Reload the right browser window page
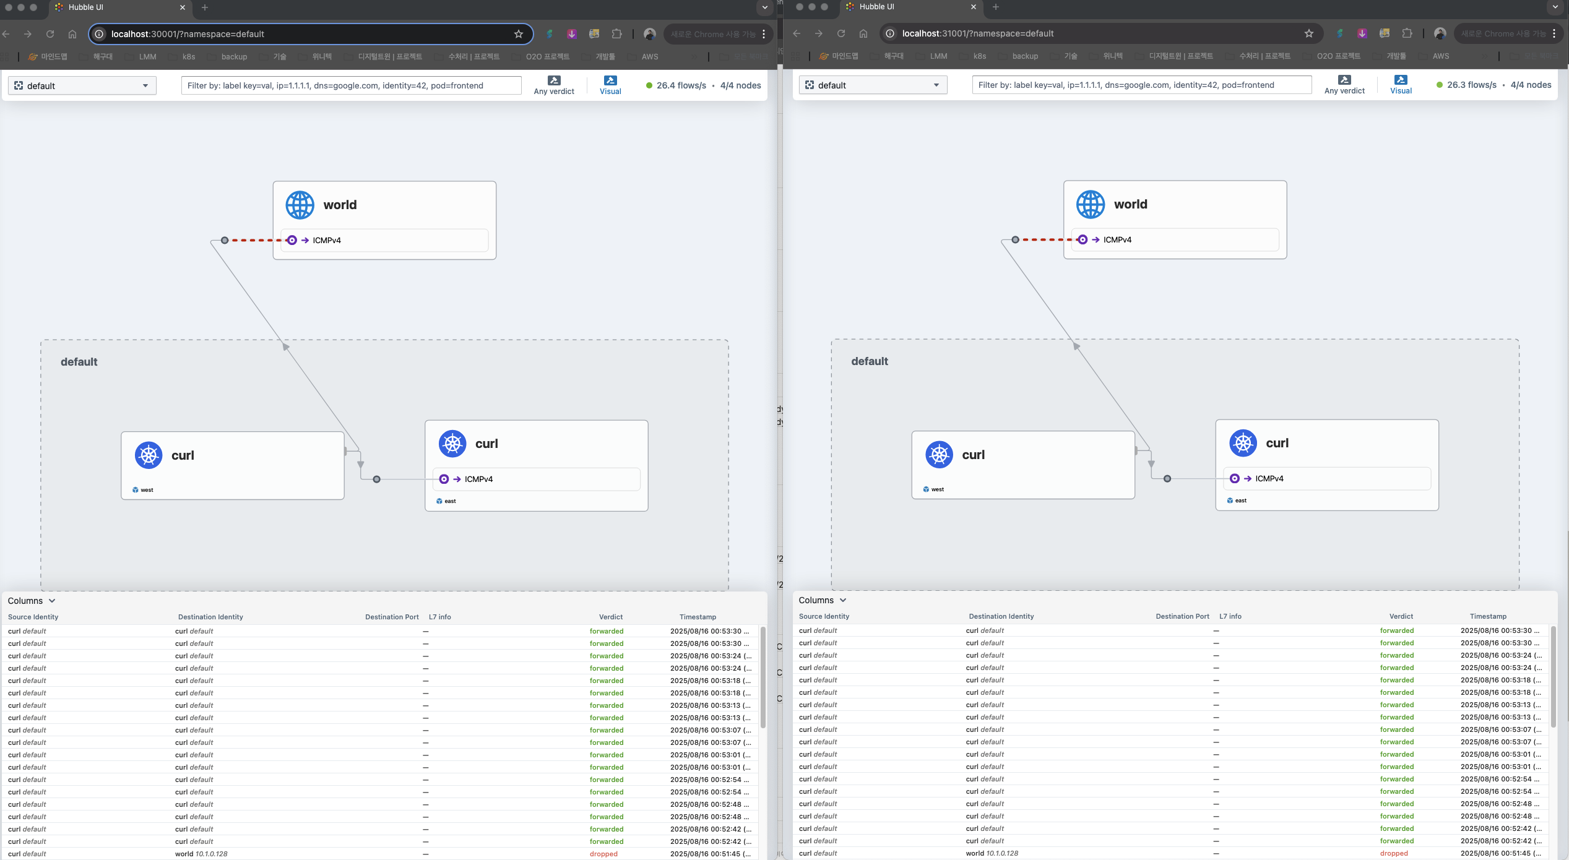 click(841, 33)
